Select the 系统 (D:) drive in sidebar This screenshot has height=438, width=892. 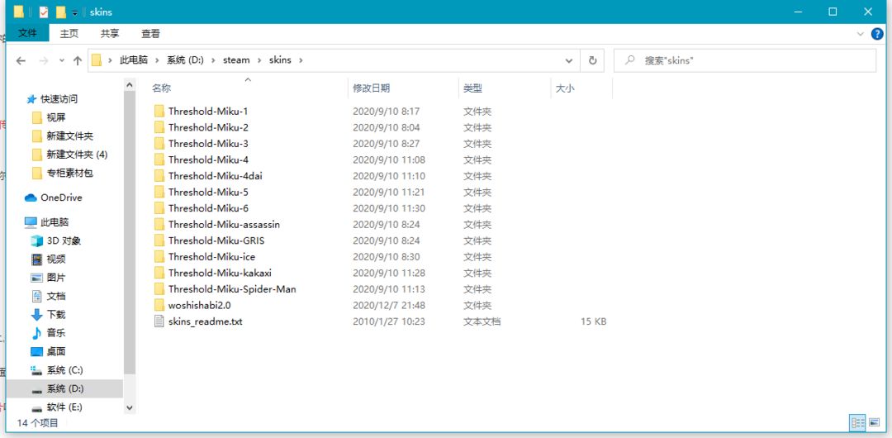pyautogui.click(x=65, y=388)
